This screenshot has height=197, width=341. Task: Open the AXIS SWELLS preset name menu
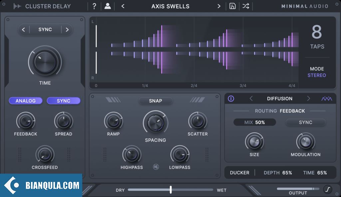(x=170, y=6)
